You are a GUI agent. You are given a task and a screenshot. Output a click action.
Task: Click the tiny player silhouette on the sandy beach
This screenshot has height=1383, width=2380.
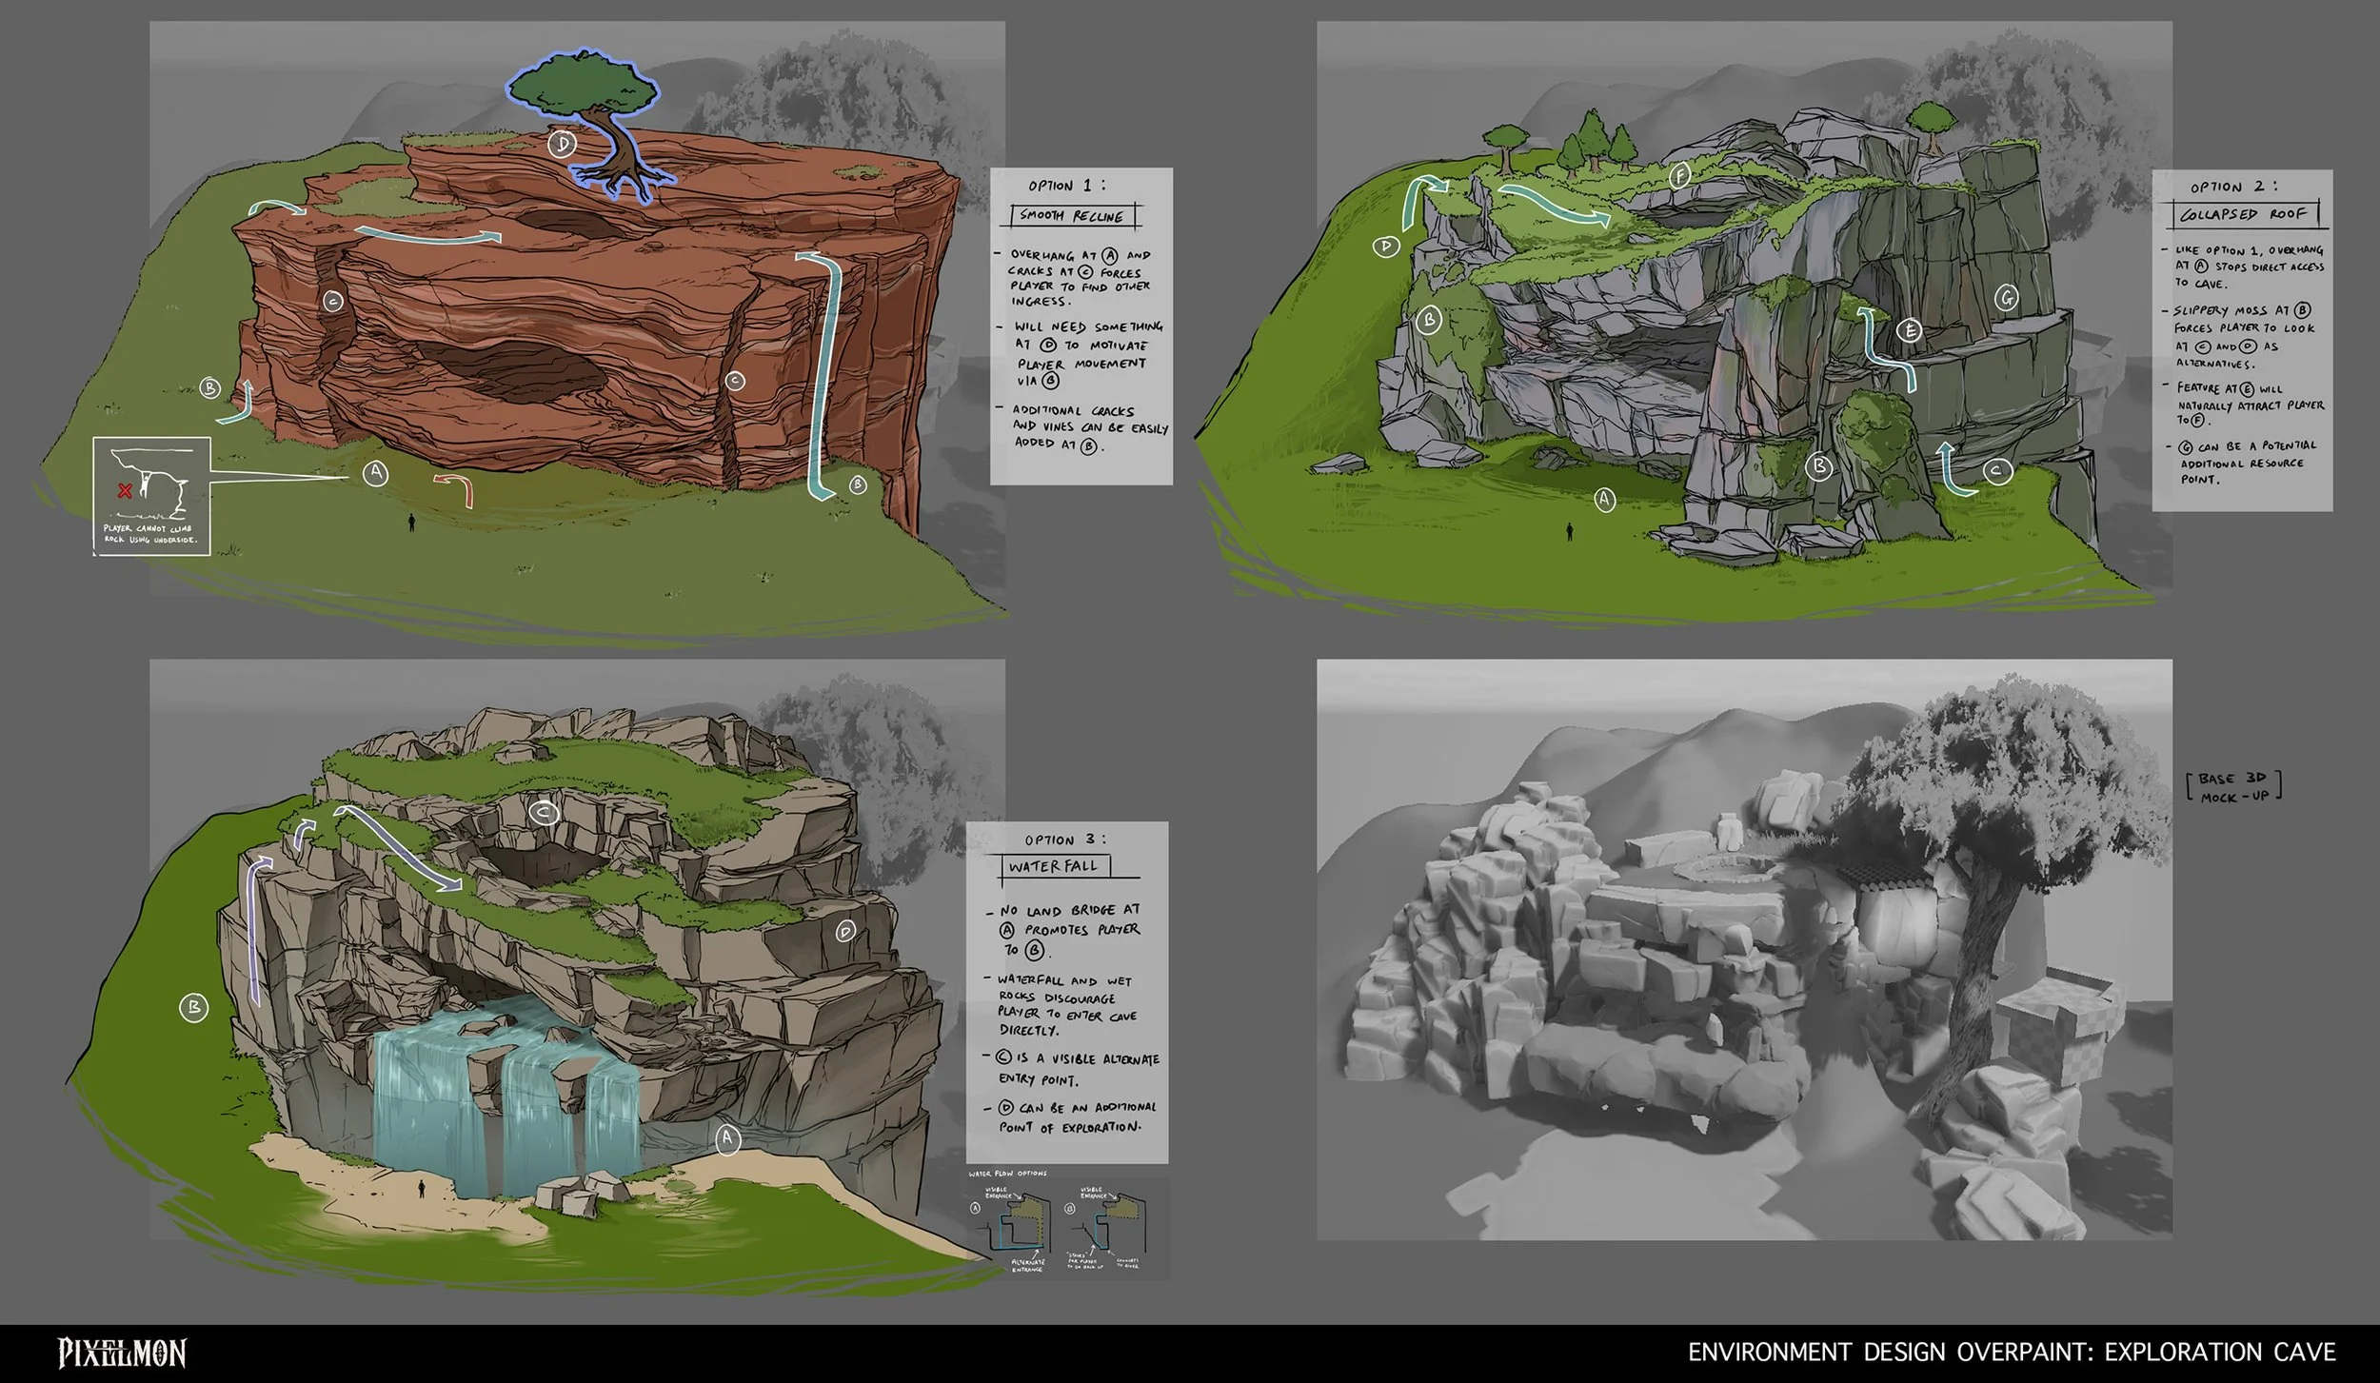(422, 1187)
